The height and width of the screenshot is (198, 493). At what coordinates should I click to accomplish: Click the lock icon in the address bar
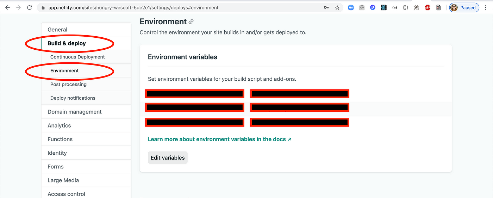43,7
